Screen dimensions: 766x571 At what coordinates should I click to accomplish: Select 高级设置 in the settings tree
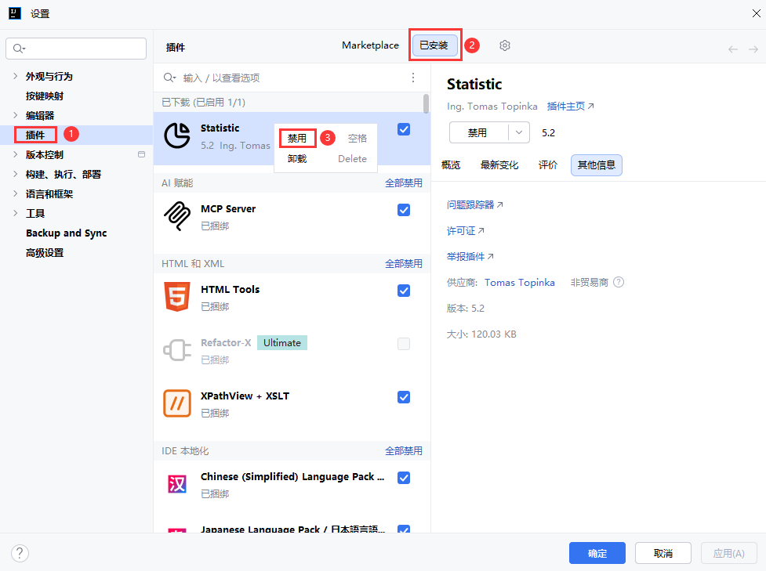[45, 253]
